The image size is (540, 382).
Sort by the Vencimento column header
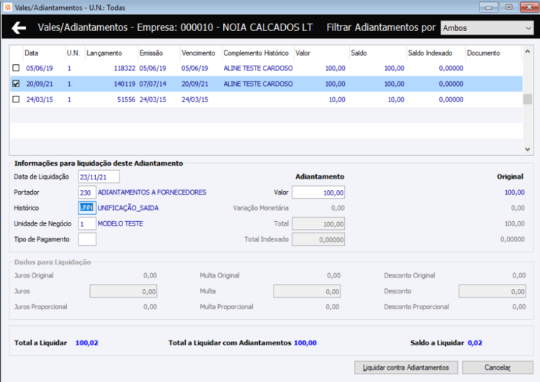coord(200,53)
